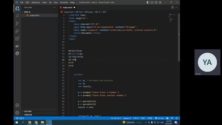Viewport: 222px width, 125px height.
Task: Open first Chrome icon in taskbar
Action: [x=29, y=123]
